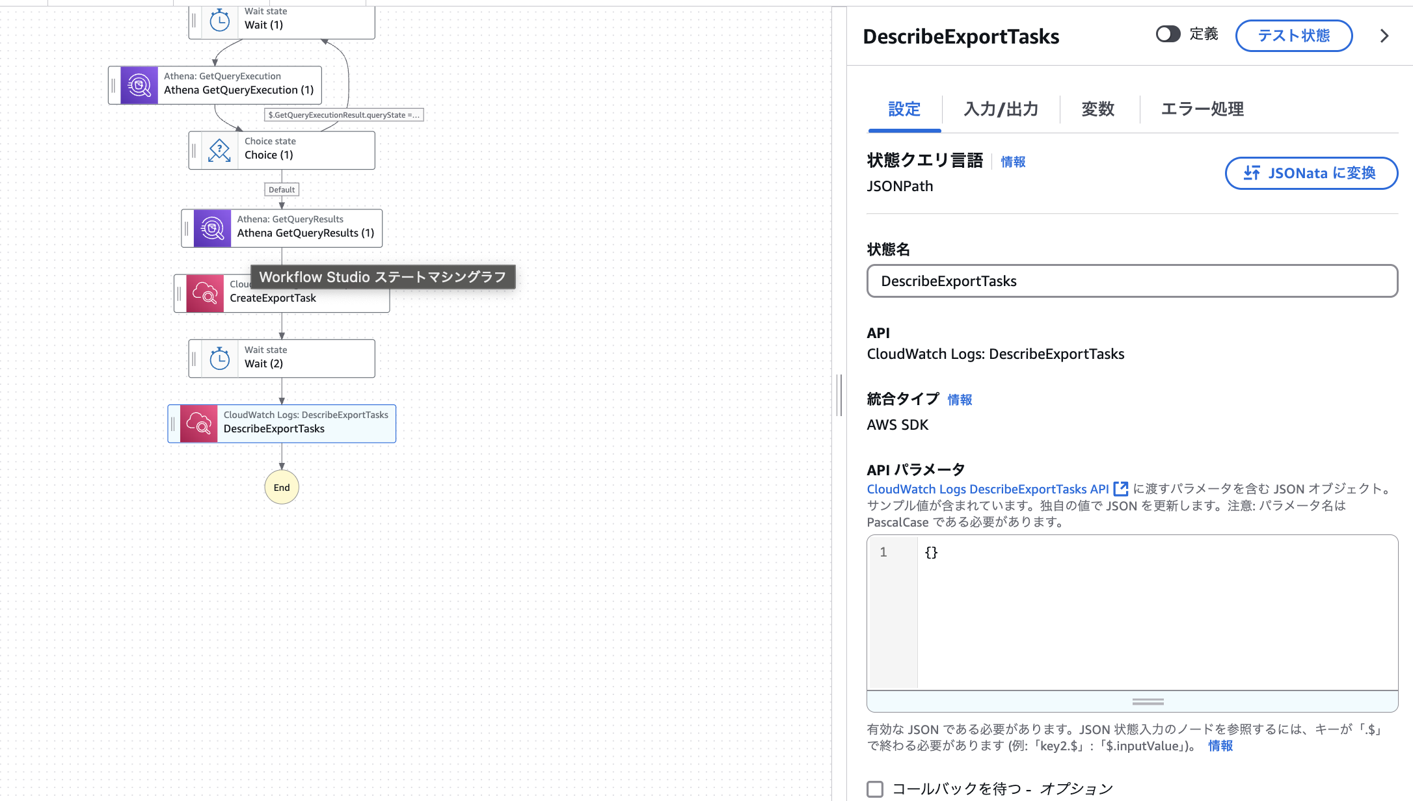
Task: Switch to the 入力/出力 tab
Action: pos(1001,109)
